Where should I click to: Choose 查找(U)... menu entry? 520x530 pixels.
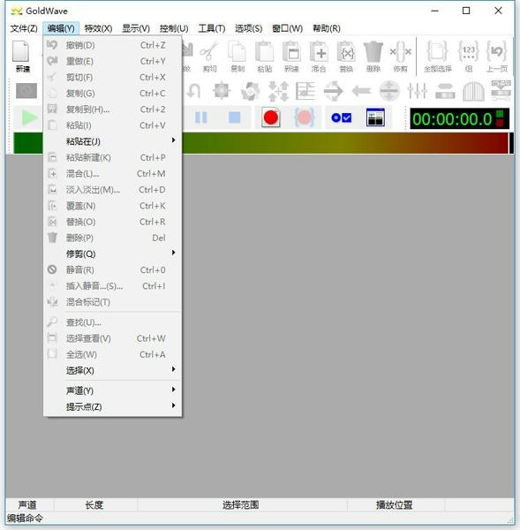click(x=112, y=322)
